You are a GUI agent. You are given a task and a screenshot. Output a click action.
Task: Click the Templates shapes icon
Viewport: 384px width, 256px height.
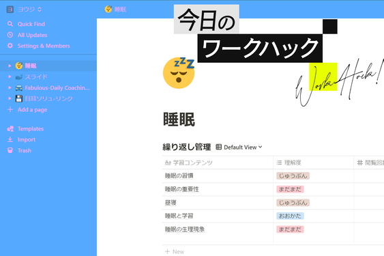tap(10, 129)
